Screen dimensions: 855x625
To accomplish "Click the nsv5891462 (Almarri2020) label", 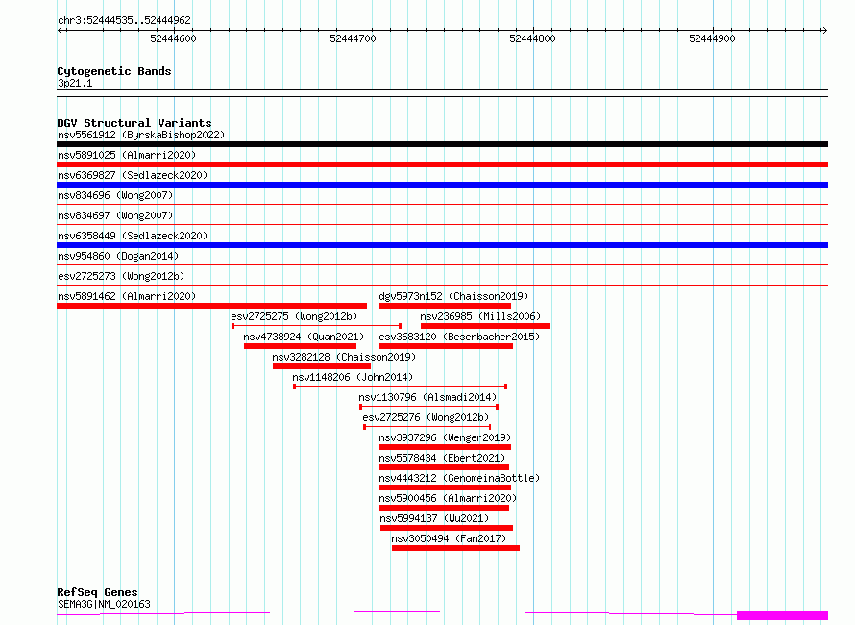I will pyautogui.click(x=127, y=296).
